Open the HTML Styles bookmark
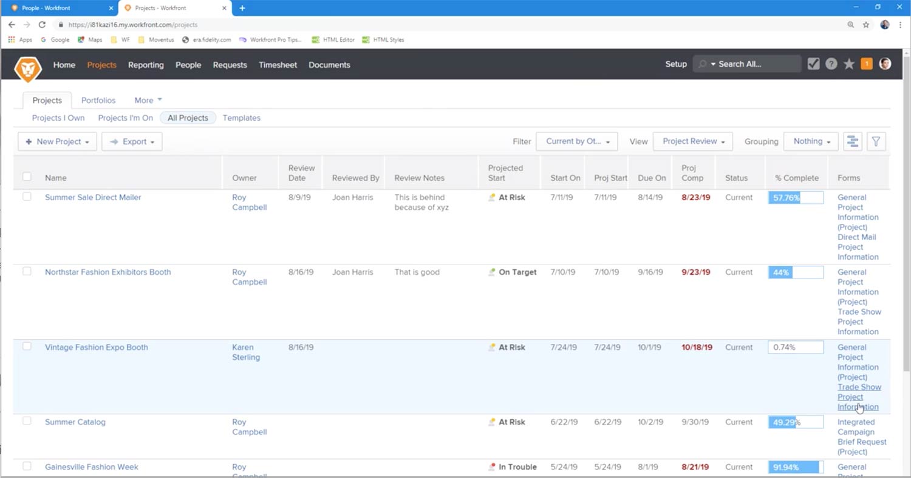911x478 pixels. point(383,39)
